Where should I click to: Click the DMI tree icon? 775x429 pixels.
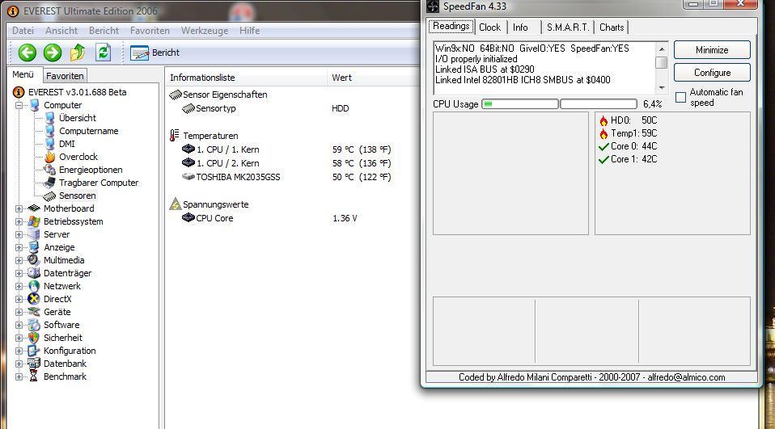pyautogui.click(x=50, y=143)
